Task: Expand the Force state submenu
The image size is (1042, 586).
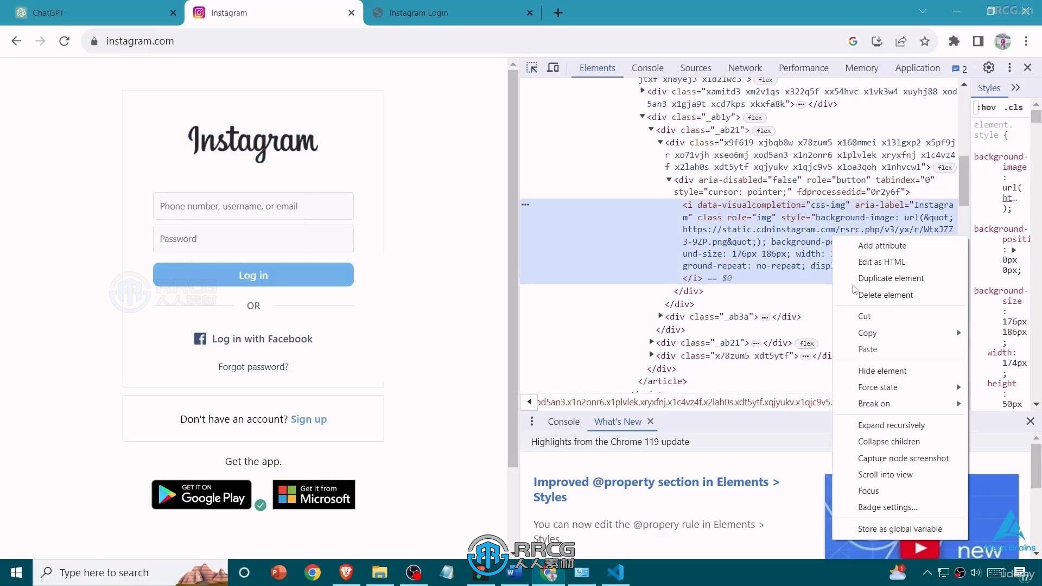Action: point(900,387)
